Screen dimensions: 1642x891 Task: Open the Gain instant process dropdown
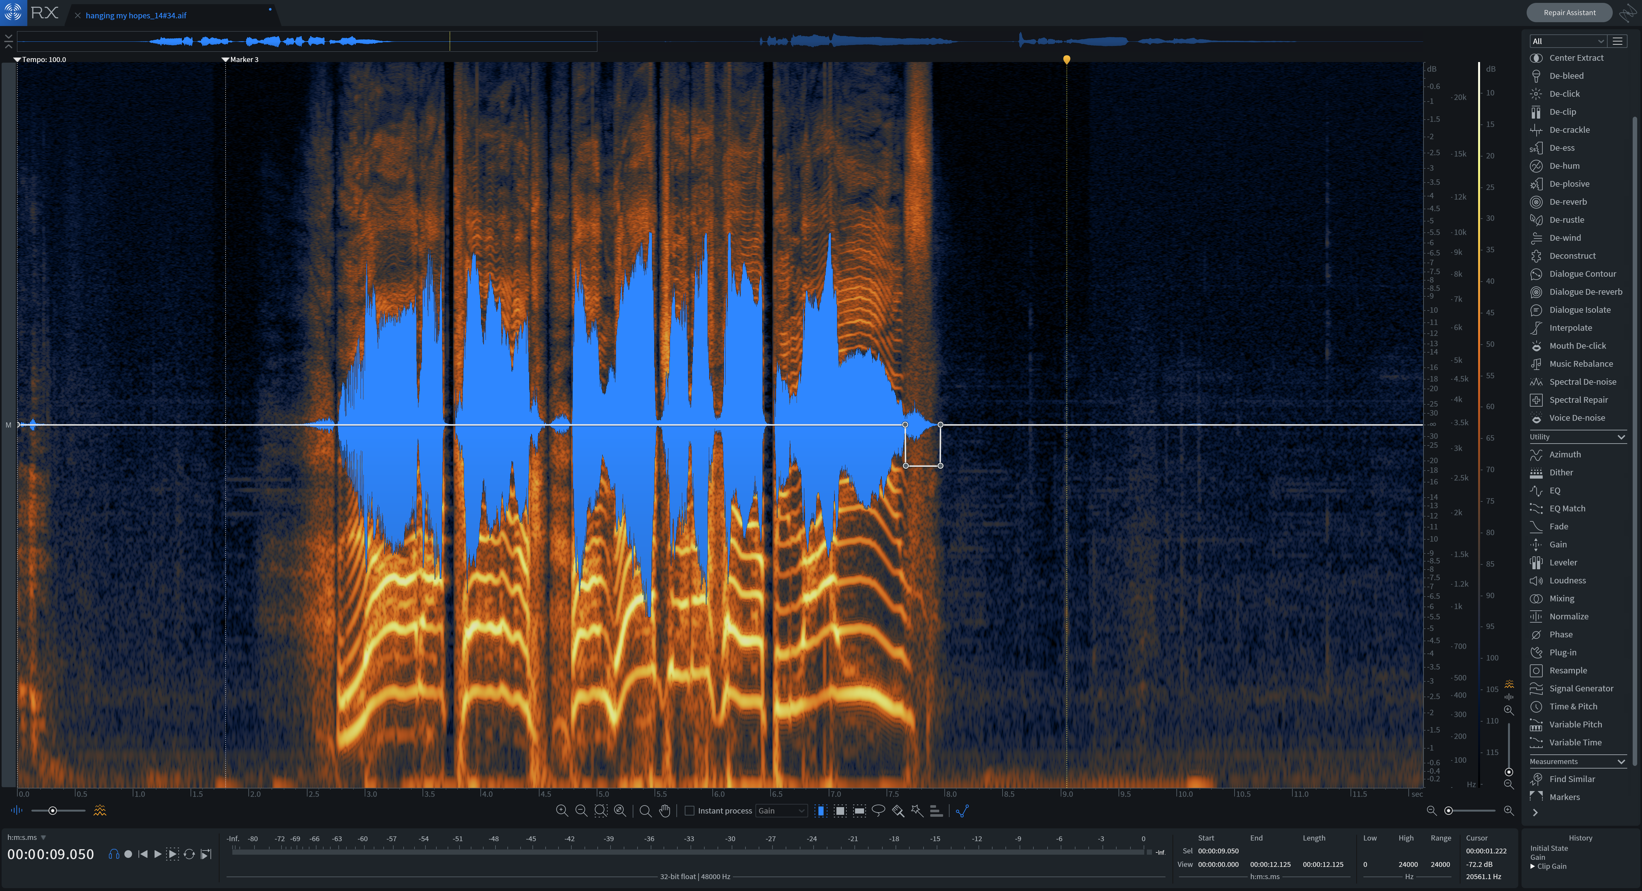coord(781,811)
